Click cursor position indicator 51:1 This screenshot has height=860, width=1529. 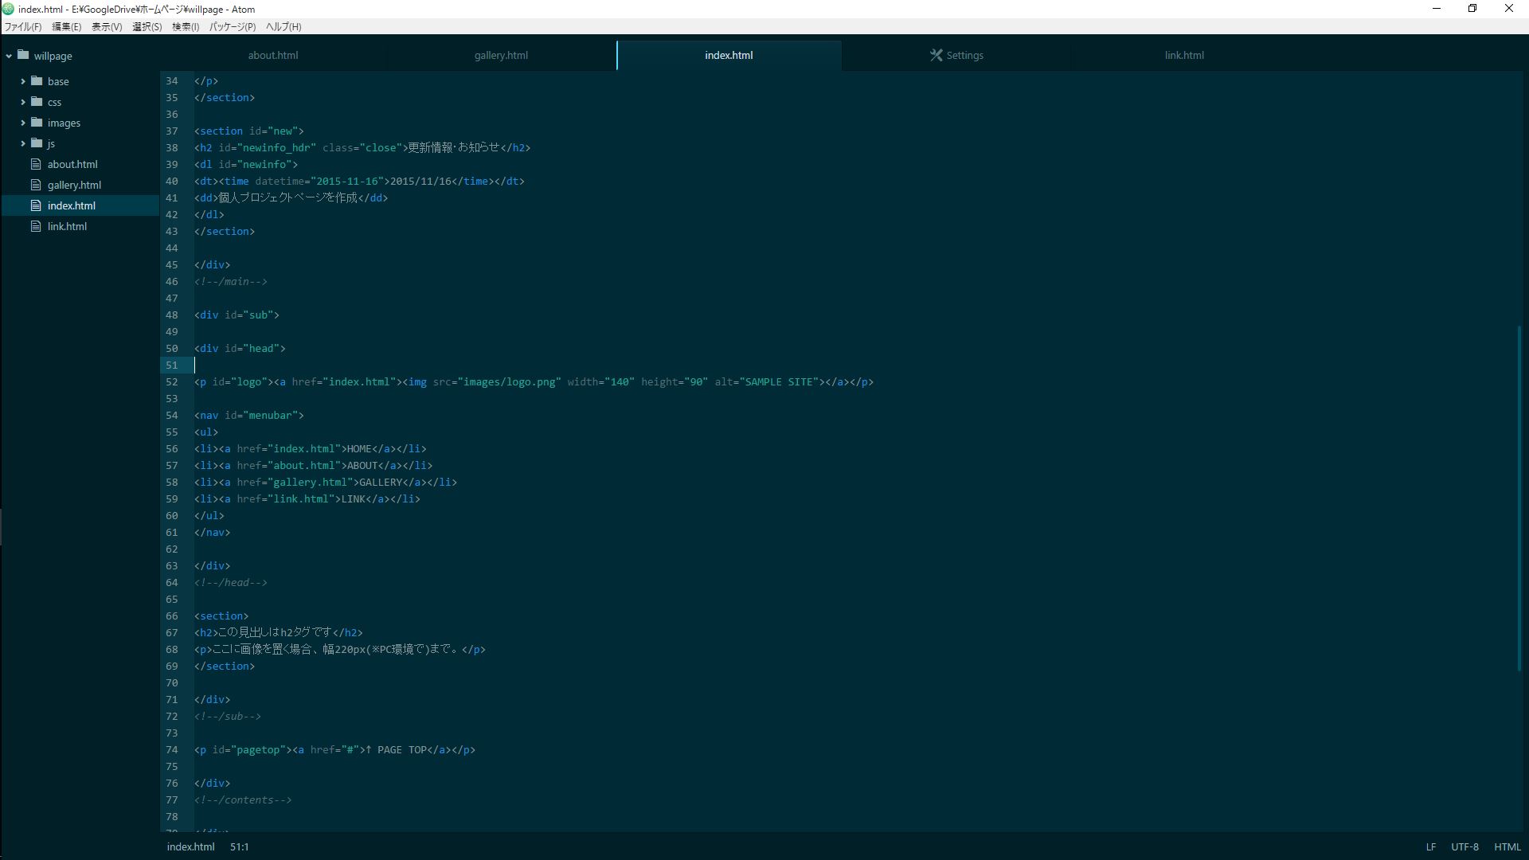240,846
